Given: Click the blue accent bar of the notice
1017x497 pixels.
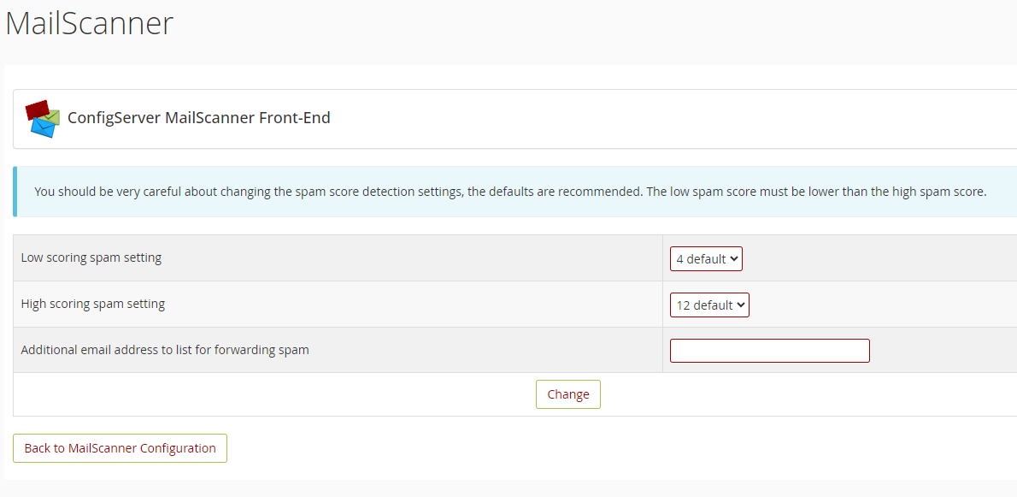Looking at the screenshot, I should coord(15,192).
